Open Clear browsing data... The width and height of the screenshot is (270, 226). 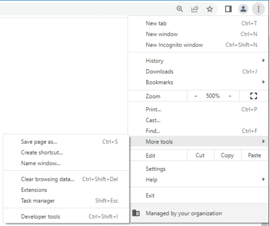pos(66,179)
